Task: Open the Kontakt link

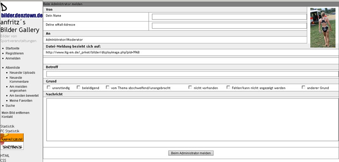Action: (x=7, y=117)
